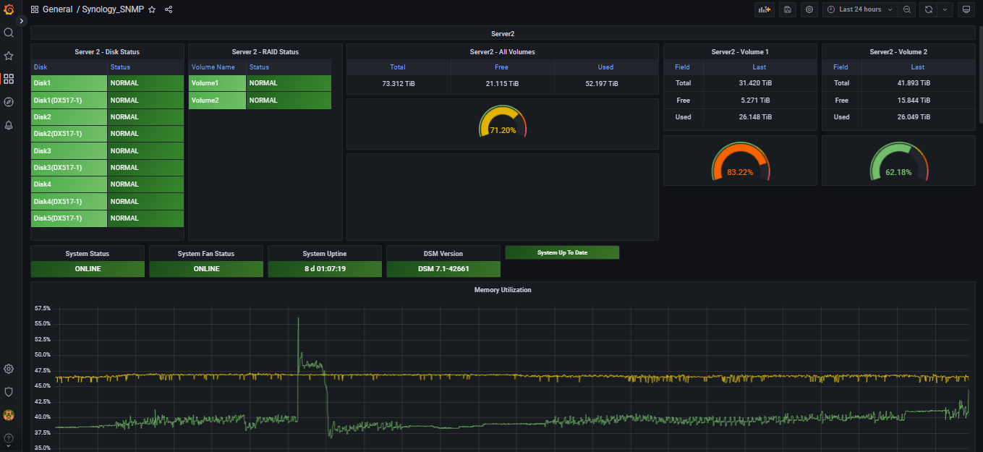
Task: Sort table by the Disk column header
Action: coord(41,67)
